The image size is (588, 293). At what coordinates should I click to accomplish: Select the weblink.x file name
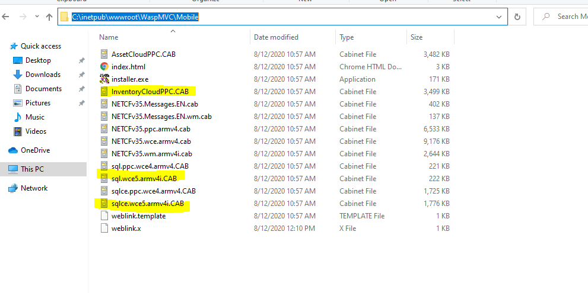(x=126, y=228)
